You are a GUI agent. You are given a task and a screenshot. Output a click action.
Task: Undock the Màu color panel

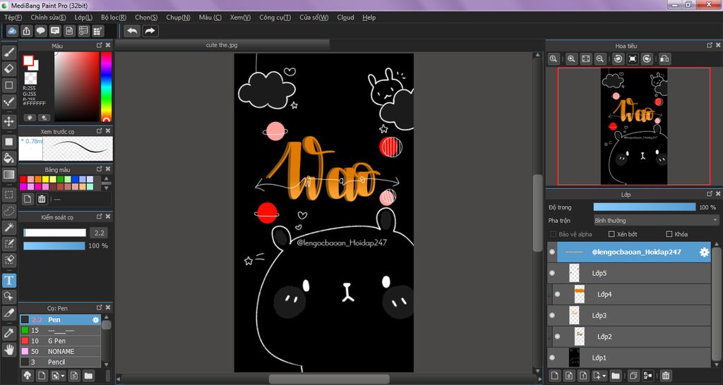click(x=99, y=46)
